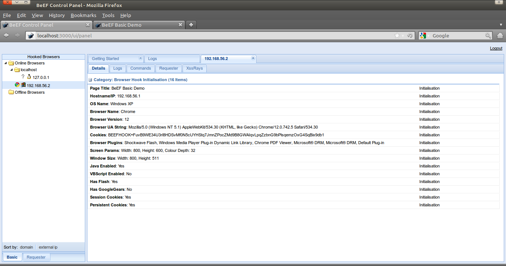Click the bookmark star in address bar
Image resolution: width=506 pixels, height=266 pixels.
(397, 36)
